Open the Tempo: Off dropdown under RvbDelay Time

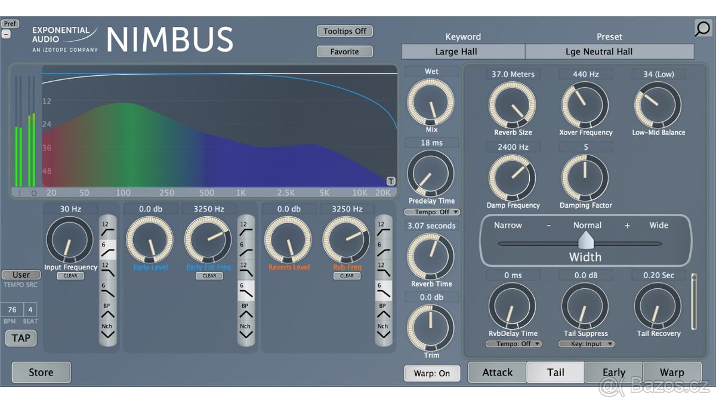(514, 344)
